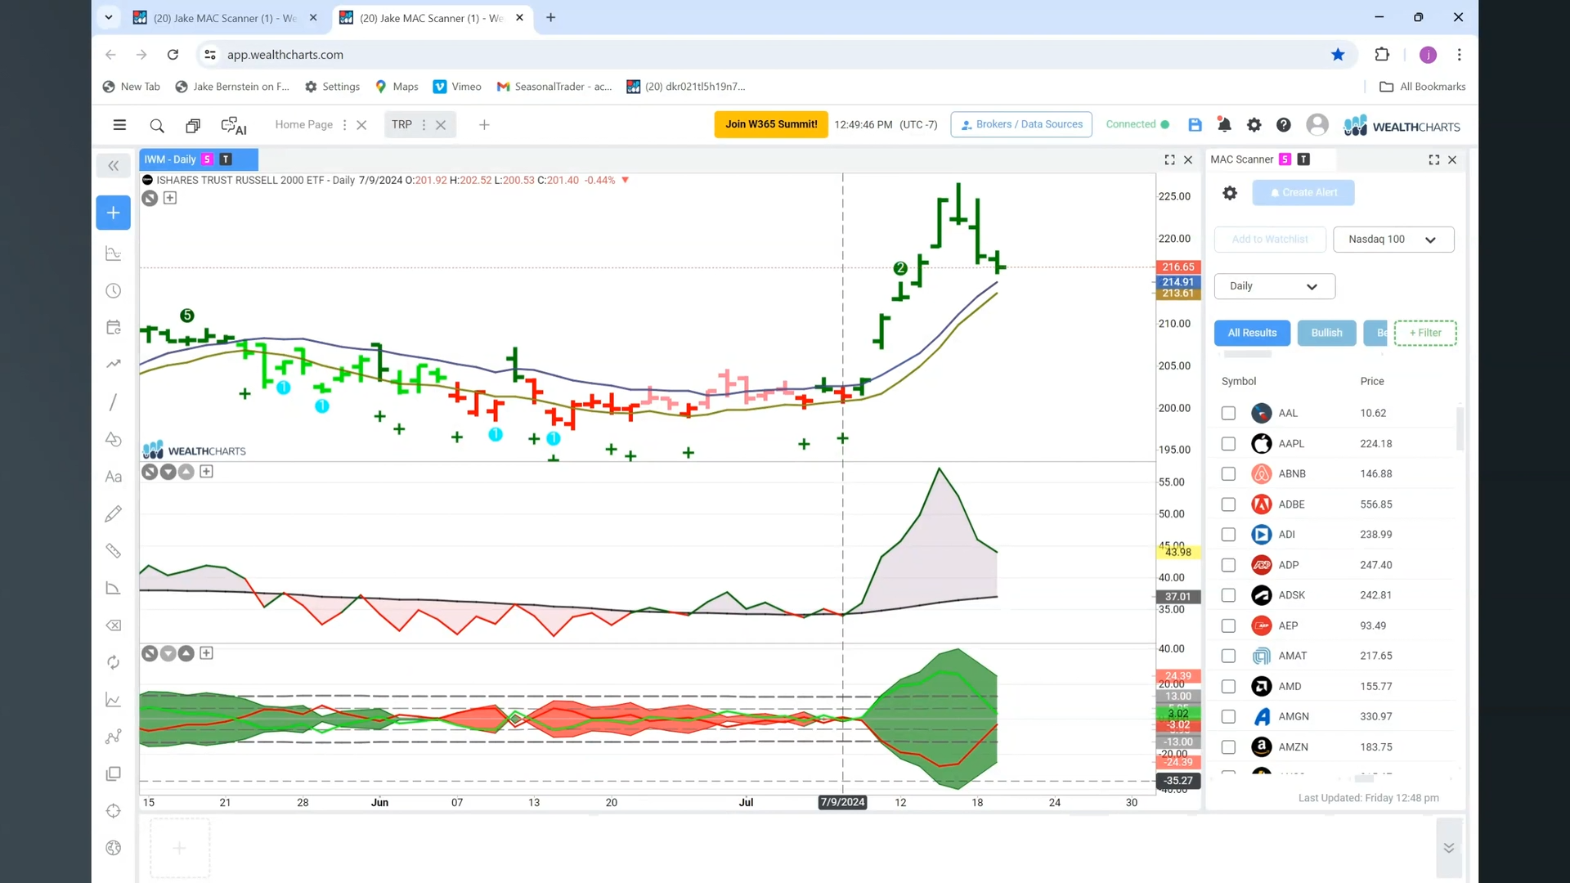The width and height of the screenshot is (1570, 883).
Task: Open the app settings gear in header
Action: 1254,125
